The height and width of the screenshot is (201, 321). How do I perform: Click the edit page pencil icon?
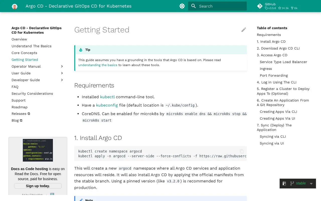point(244,30)
